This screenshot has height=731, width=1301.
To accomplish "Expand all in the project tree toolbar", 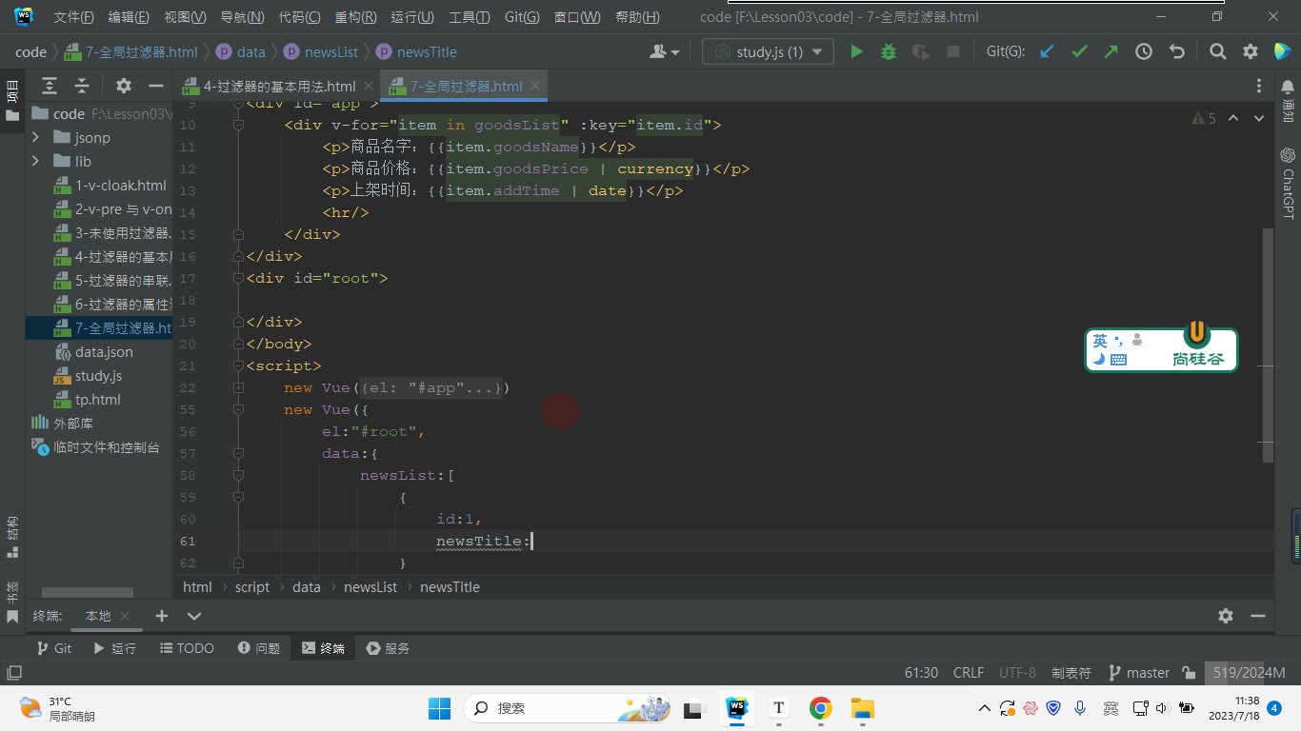I will pos(50,86).
